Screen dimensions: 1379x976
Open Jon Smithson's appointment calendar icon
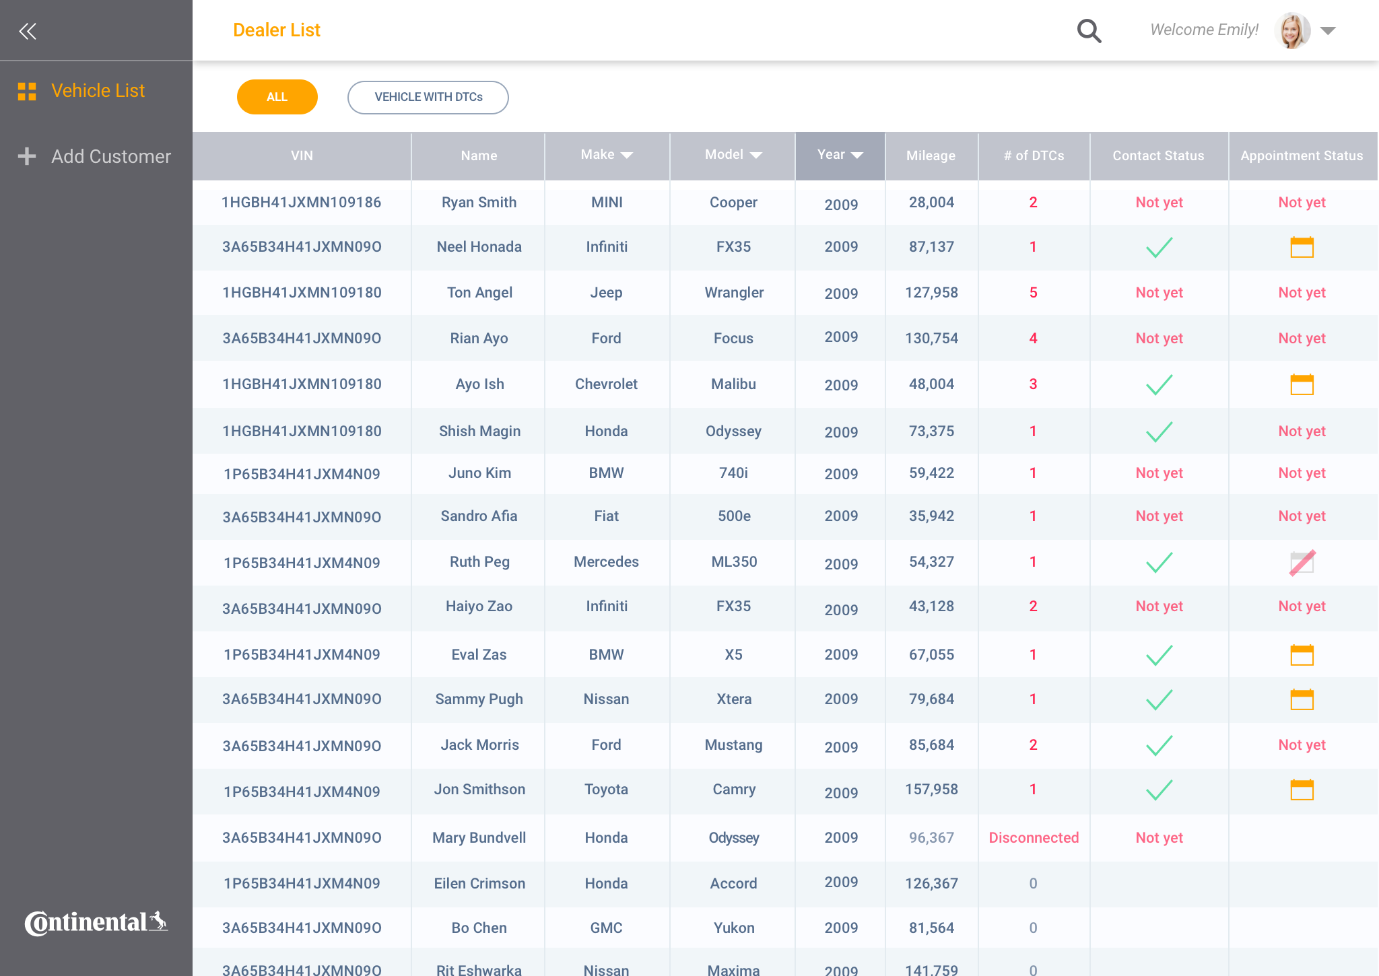click(1302, 790)
